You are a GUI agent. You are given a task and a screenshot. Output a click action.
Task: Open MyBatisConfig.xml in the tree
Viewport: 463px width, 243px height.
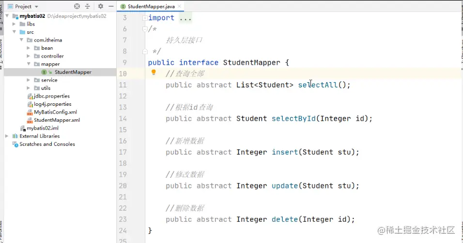pos(56,112)
